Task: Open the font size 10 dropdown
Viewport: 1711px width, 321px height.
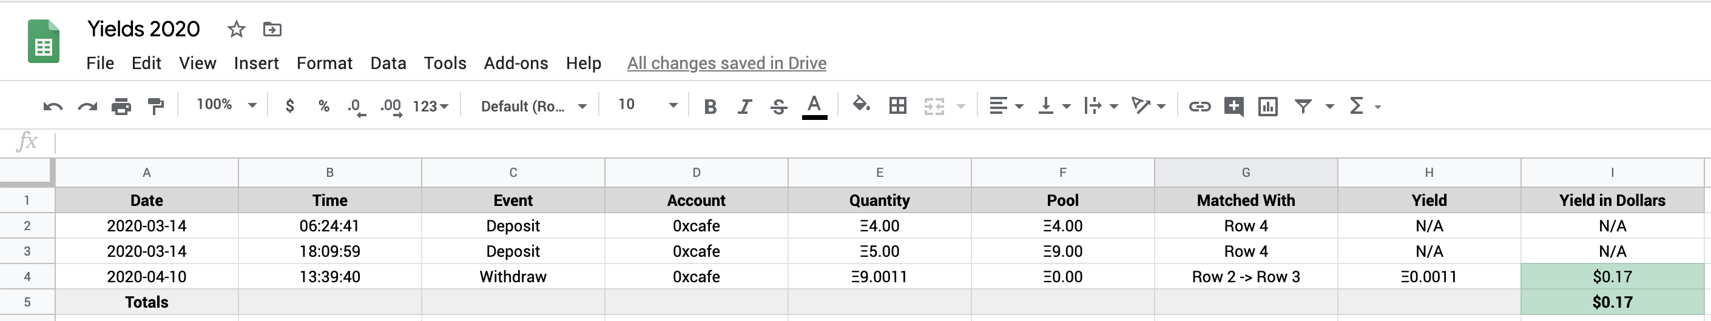Action: coord(647,105)
